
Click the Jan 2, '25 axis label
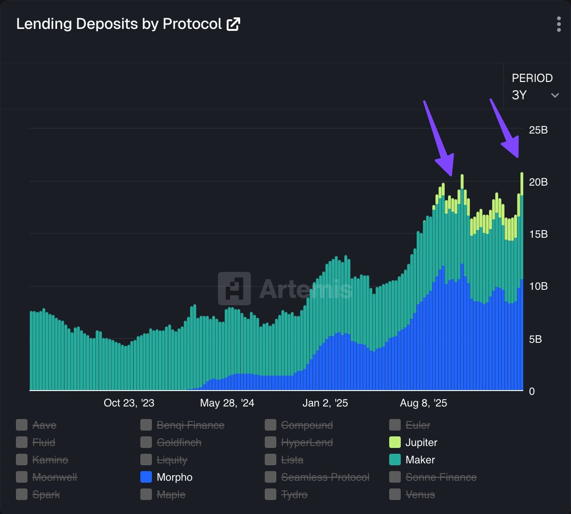pyautogui.click(x=325, y=403)
